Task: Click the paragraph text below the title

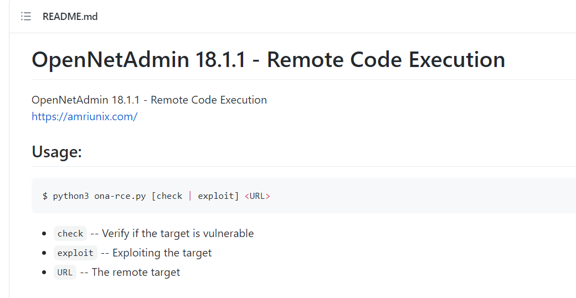Action: (149, 100)
